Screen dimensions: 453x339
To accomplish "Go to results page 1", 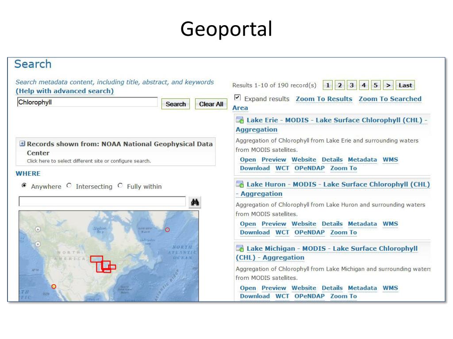I will pyautogui.click(x=328, y=85).
